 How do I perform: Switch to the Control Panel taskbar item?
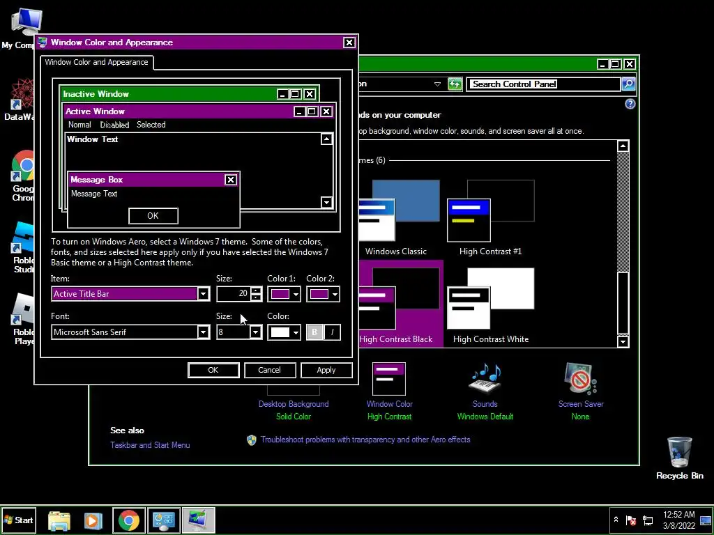click(164, 520)
